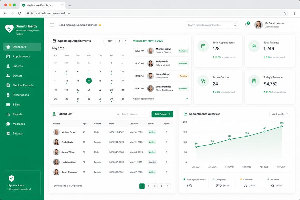This screenshot has width=300, height=200.
Task: Click the search magnifier in top search bar
Action: click(235, 25)
